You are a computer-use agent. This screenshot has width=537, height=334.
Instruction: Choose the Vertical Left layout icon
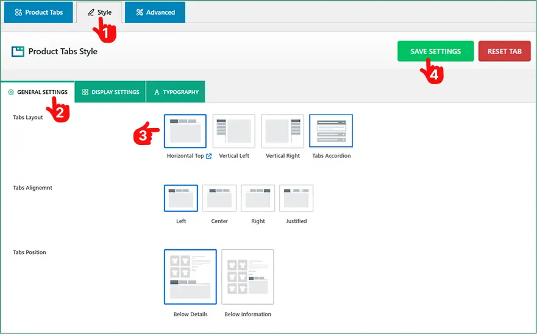pos(233,131)
